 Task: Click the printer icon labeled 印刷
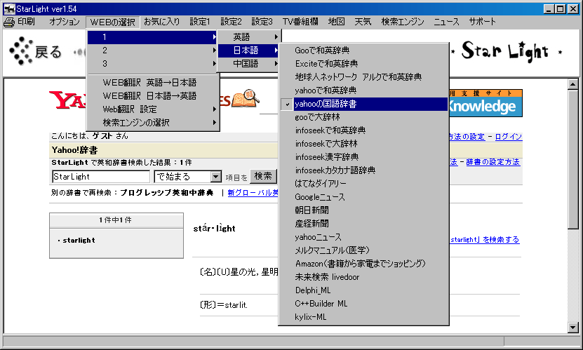pyautogui.click(x=9, y=22)
